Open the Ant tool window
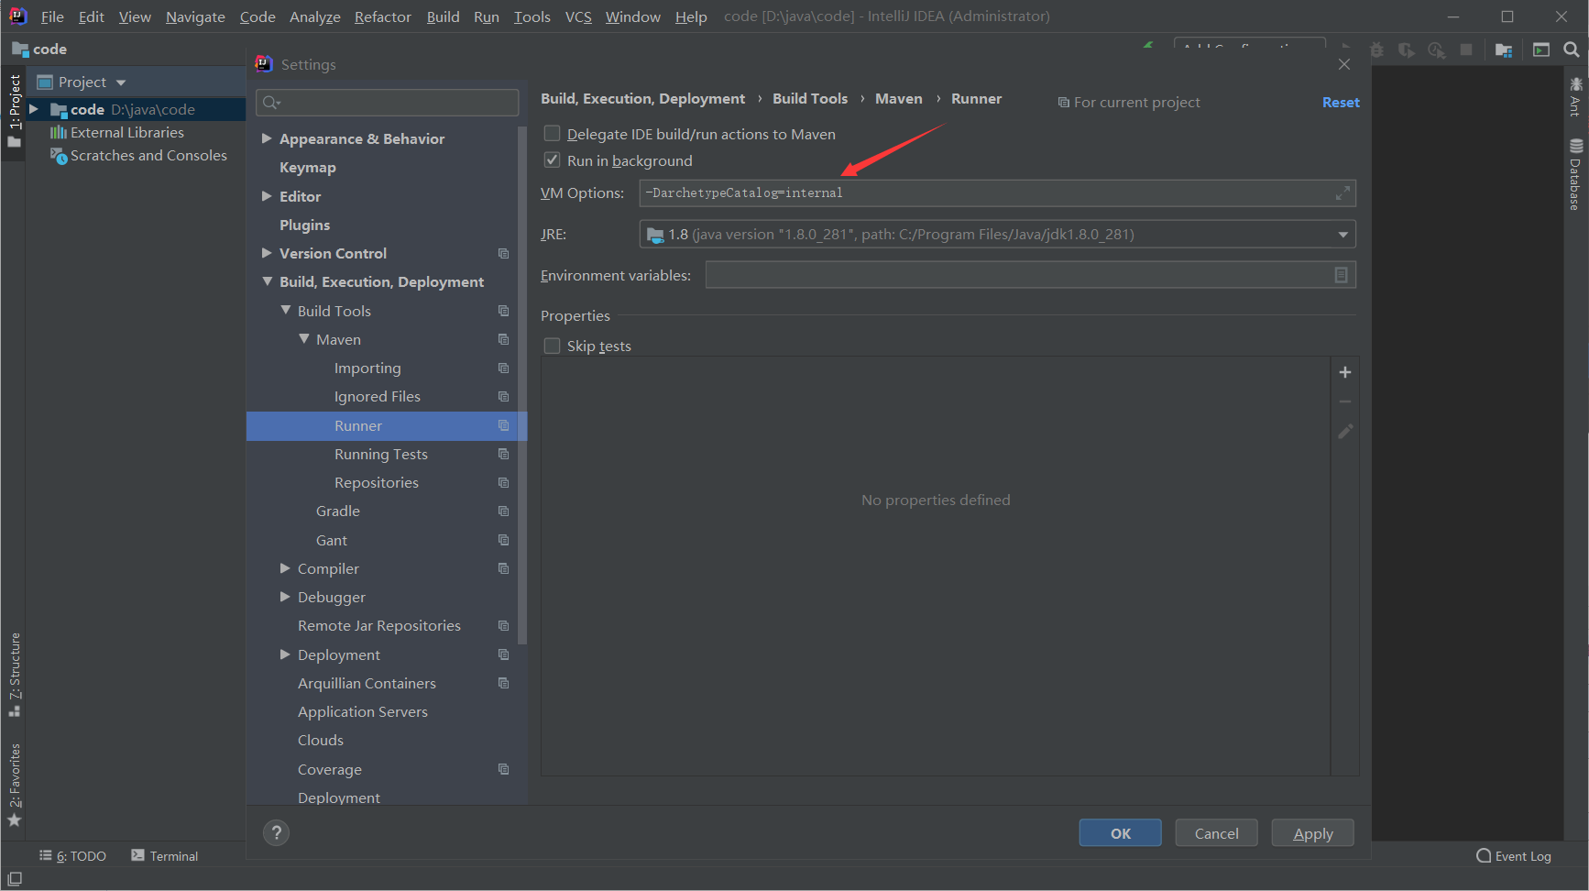Viewport: 1589px width, 891px height. coord(1575,96)
